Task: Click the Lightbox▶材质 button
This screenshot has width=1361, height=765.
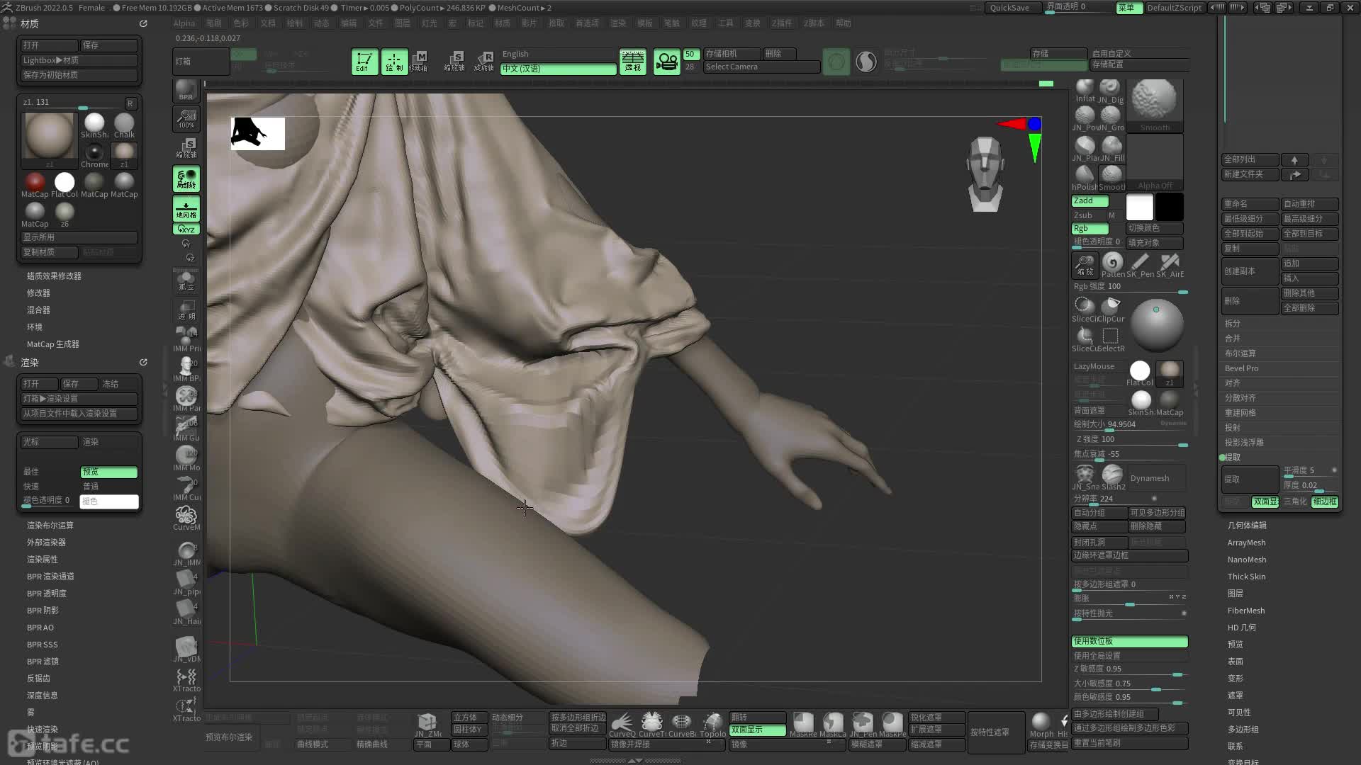Action: click(79, 60)
